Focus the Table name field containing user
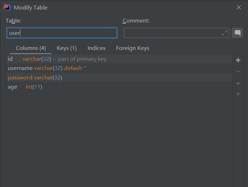This screenshot has width=248, height=187. pos(62,33)
